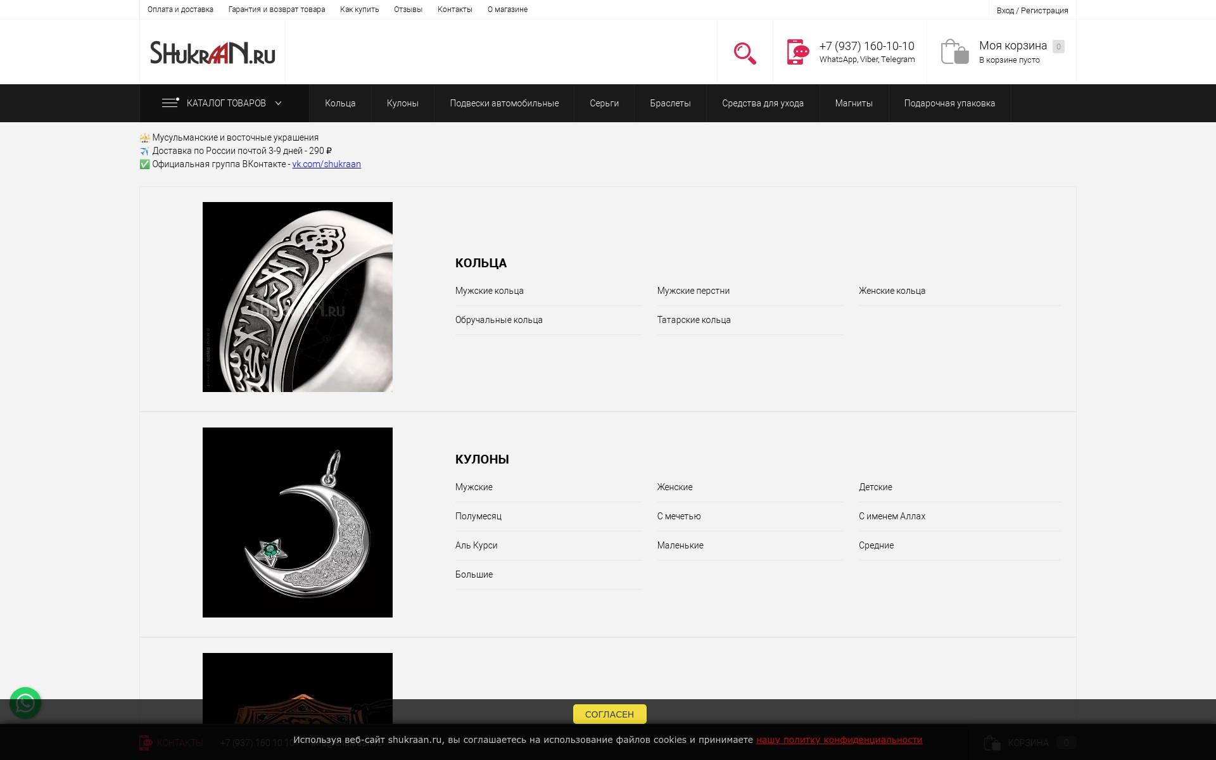Viewport: 1216px width, 760px height.
Task: Open WhatsApp chat floating button
Action: [25, 703]
